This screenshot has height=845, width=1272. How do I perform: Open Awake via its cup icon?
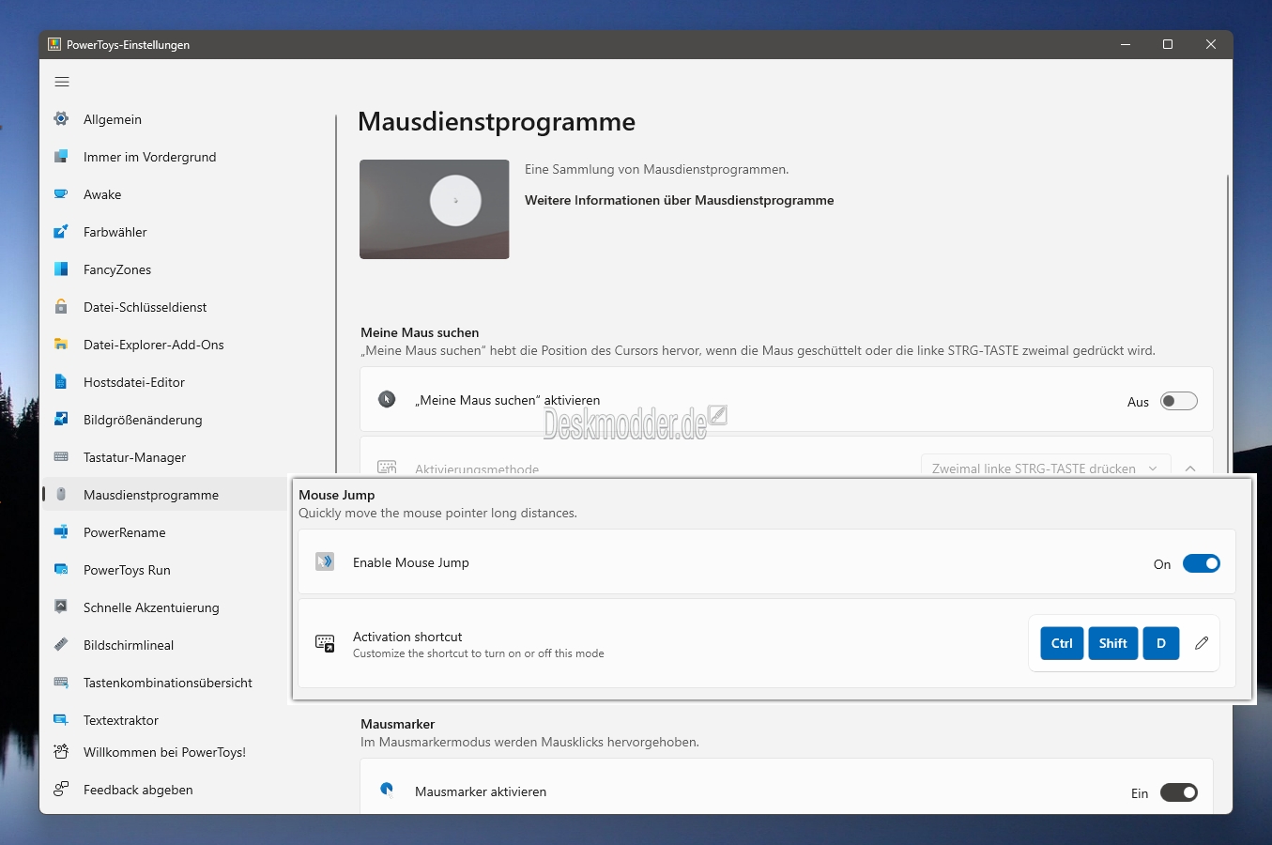tap(61, 194)
